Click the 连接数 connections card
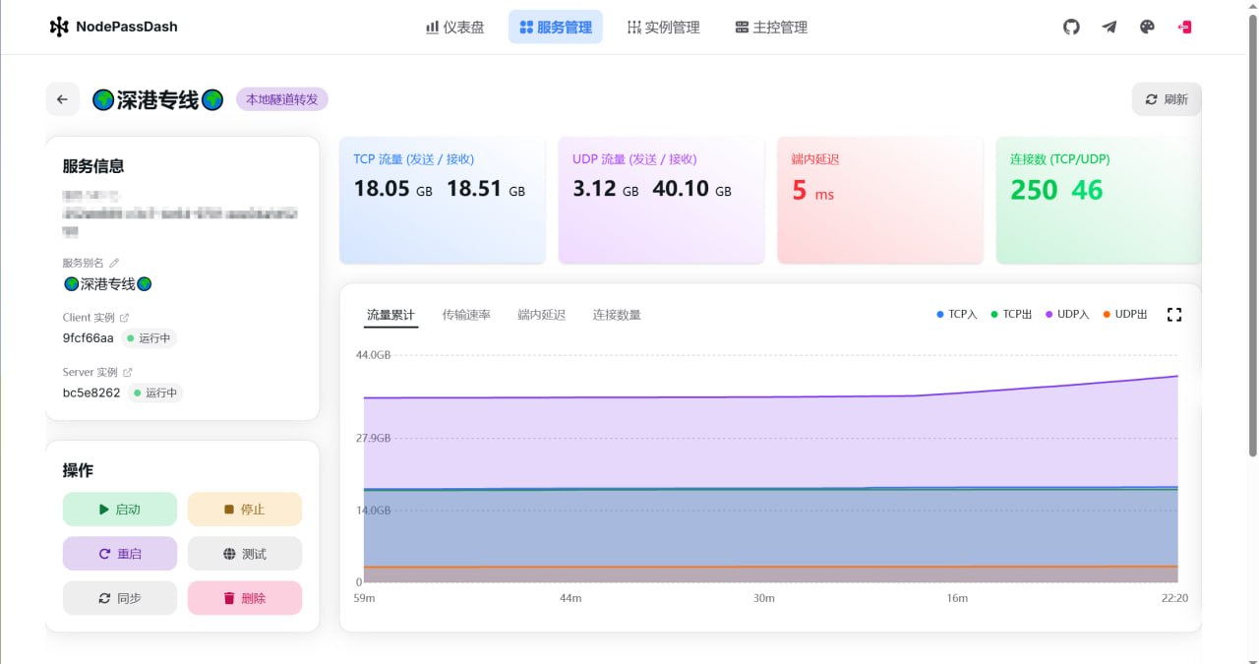 [1099, 201]
